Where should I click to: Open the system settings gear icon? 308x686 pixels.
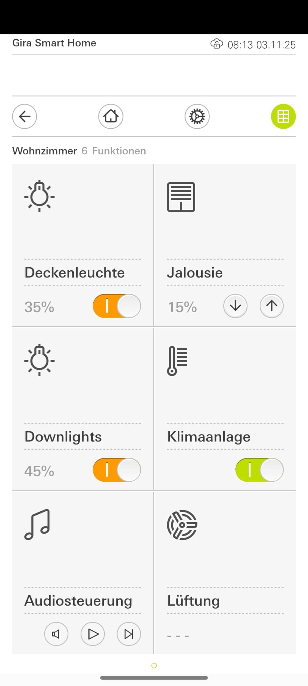[x=197, y=116]
